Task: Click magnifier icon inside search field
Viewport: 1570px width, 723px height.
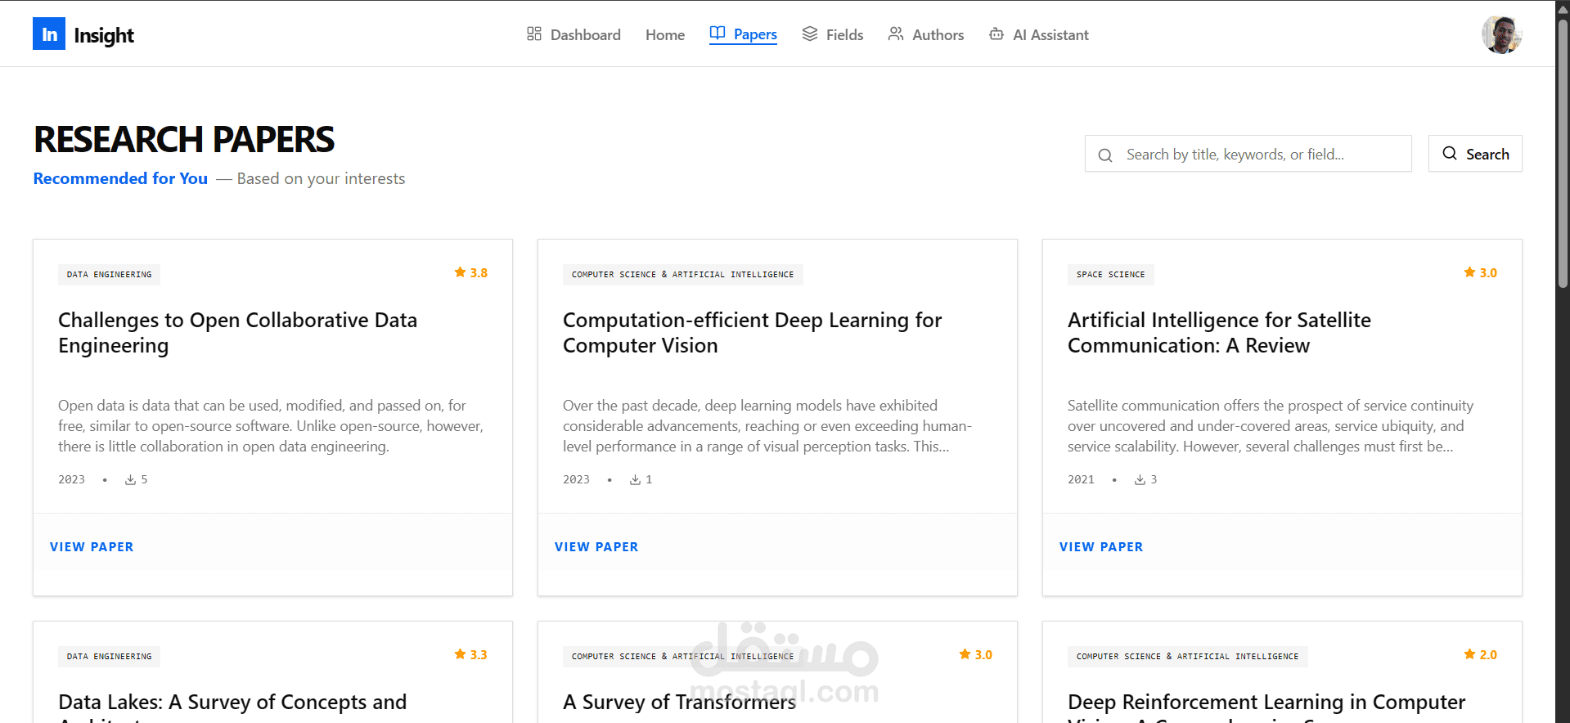Action: pos(1105,155)
